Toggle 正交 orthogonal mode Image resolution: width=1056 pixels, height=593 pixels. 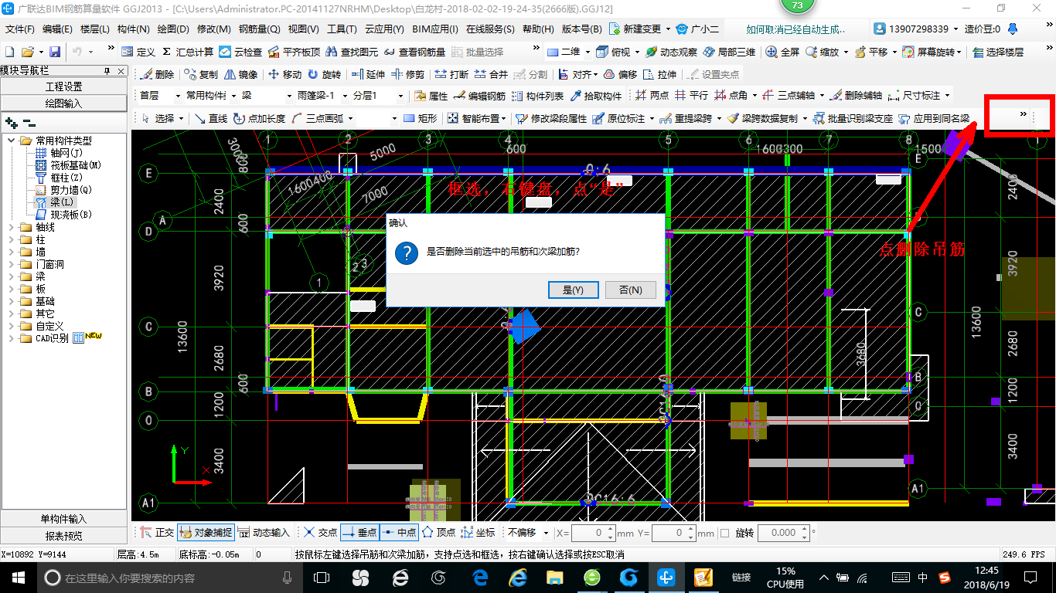158,532
